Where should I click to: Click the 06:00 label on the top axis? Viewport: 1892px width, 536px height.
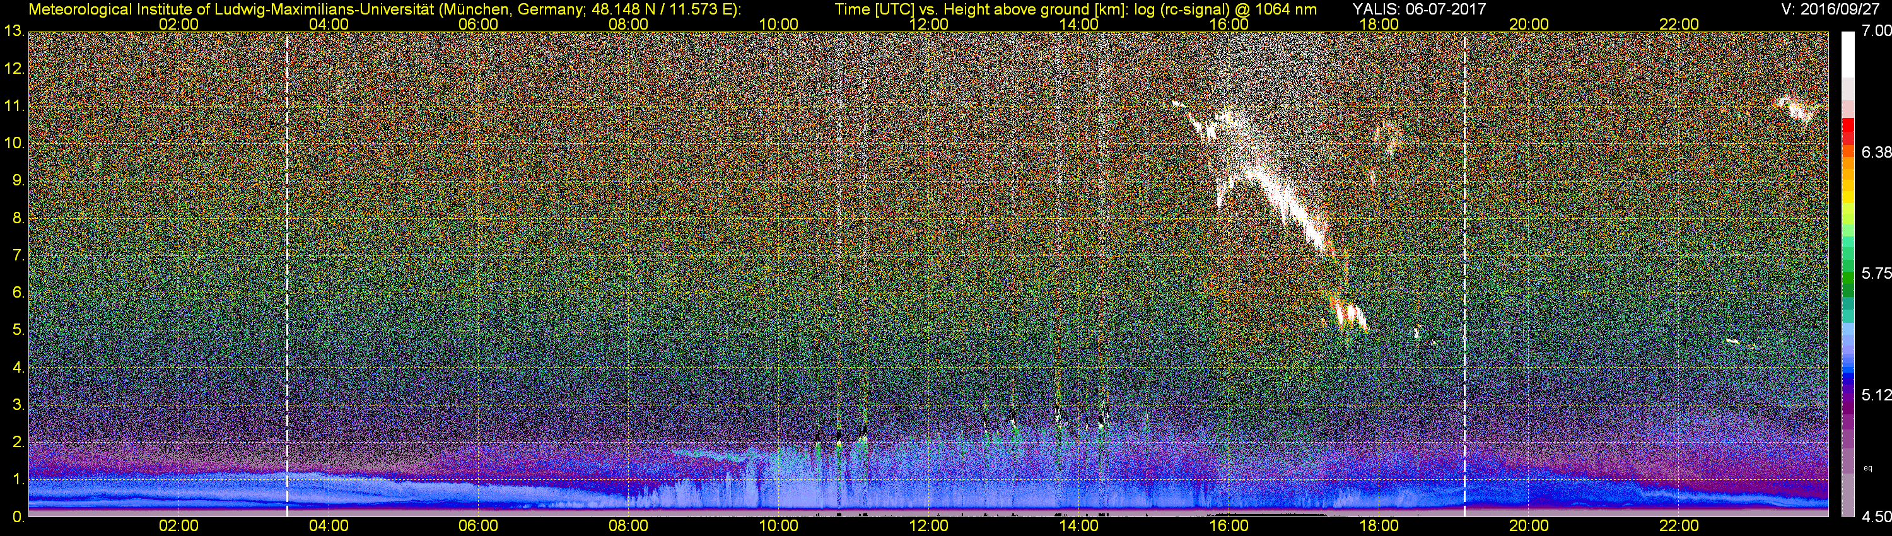(x=478, y=24)
